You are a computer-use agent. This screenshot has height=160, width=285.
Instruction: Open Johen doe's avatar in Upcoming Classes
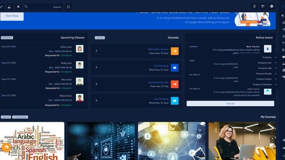coord(80,48)
